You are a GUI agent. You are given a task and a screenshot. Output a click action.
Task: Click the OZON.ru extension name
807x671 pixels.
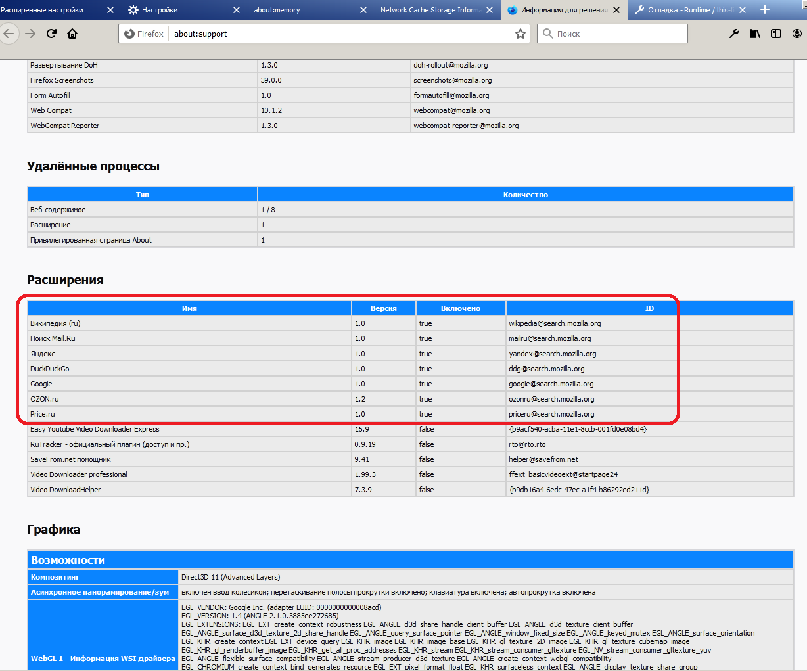click(44, 399)
